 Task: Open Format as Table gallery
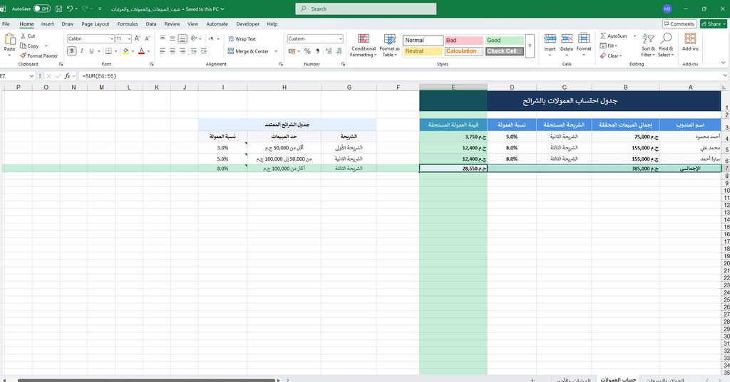[390, 45]
